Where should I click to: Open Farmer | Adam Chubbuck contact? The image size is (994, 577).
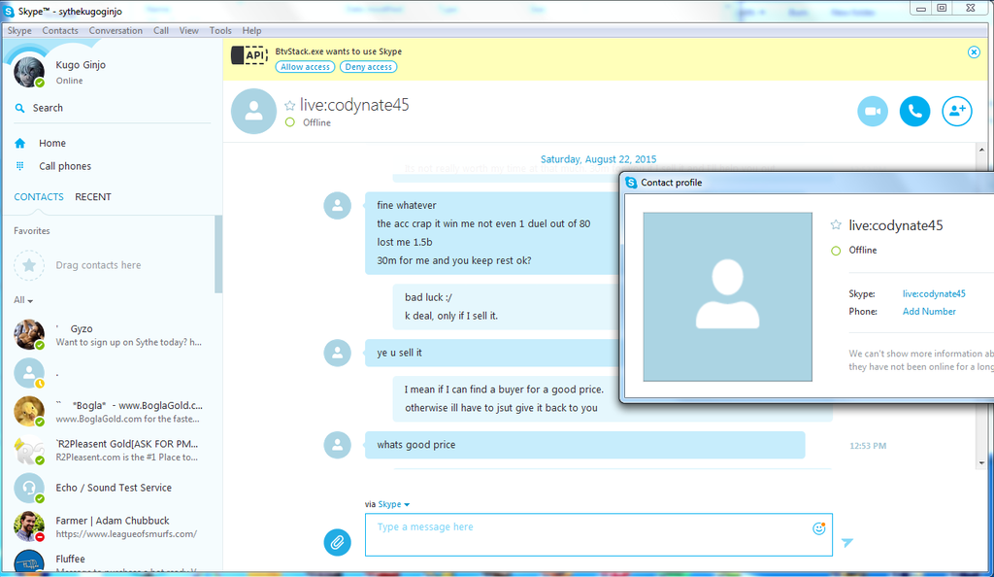point(111,526)
